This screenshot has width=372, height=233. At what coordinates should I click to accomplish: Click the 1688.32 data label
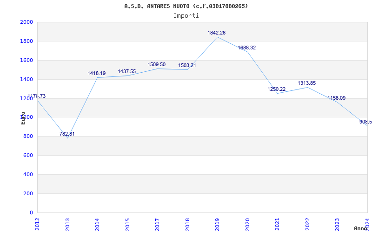pyautogui.click(x=247, y=48)
